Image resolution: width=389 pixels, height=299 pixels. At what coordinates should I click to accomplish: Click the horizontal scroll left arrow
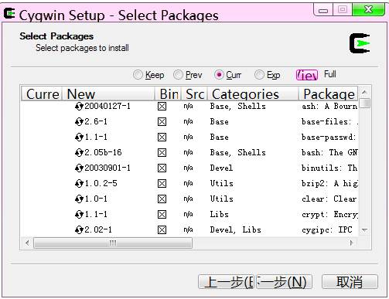(27, 243)
